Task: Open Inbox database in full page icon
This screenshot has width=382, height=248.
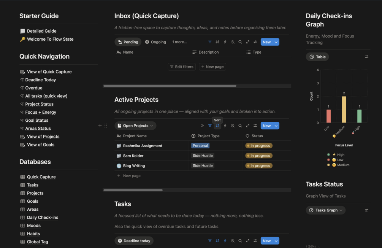Action: point(248,42)
